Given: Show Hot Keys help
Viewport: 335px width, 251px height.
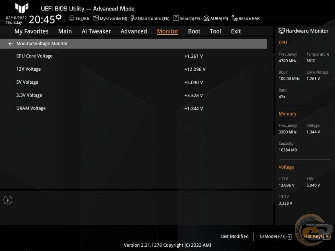Looking at the screenshot, I should (x=317, y=236).
